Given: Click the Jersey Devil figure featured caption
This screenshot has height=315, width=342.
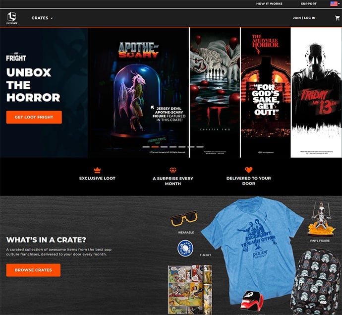Looking at the screenshot, I should coord(169,114).
